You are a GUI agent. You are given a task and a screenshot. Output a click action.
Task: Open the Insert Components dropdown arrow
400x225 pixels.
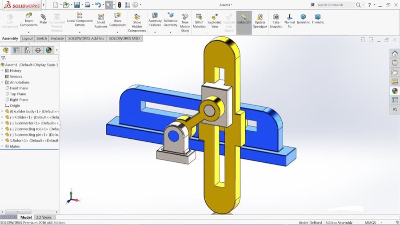tap(28, 32)
